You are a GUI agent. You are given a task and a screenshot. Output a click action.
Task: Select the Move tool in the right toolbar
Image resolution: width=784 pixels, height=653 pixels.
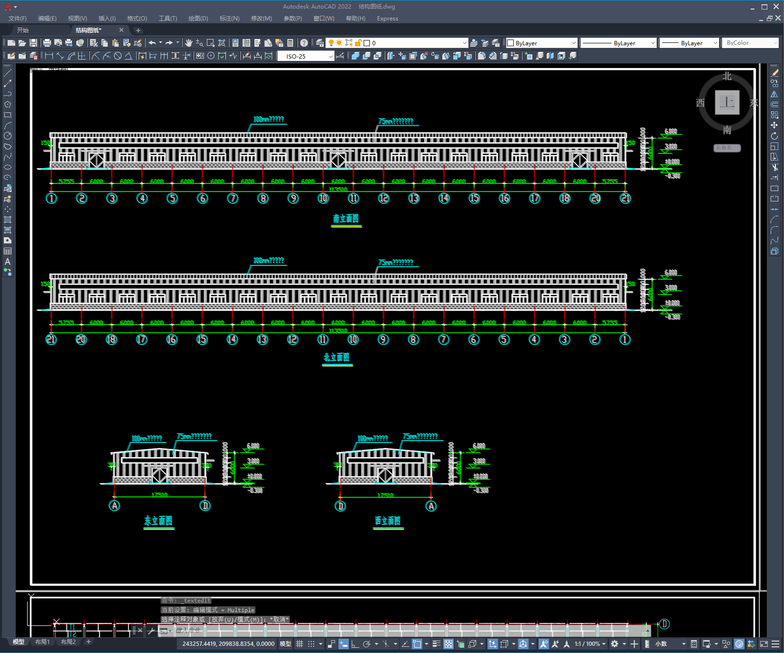[x=774, y=125]
